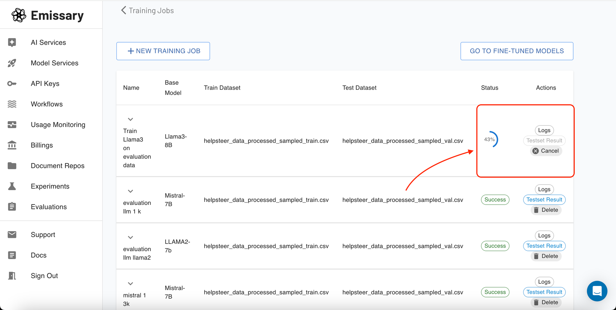Click the Billings bank icon
Image resolution: width=616 pixels, height=310 pixels.
click(12, 145)
